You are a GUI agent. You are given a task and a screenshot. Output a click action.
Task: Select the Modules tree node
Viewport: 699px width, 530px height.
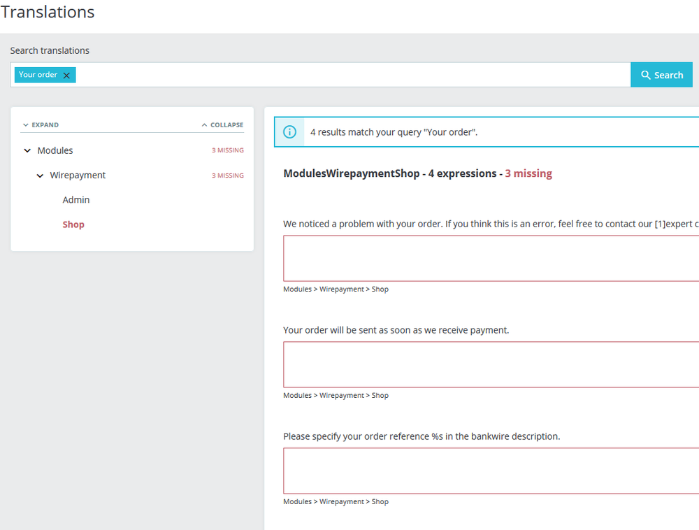click(55, 150)
